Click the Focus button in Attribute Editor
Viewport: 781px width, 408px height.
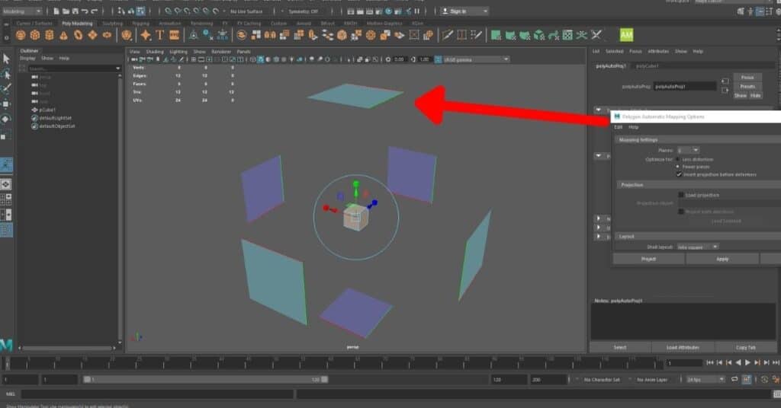coord(747,78)
